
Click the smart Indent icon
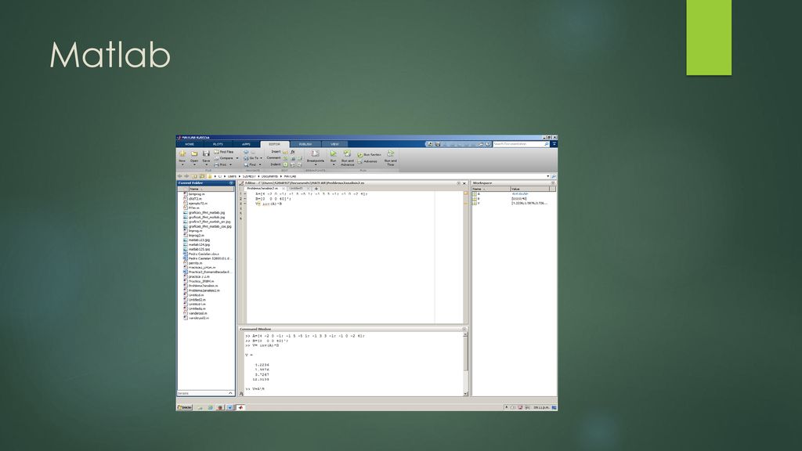285,164
